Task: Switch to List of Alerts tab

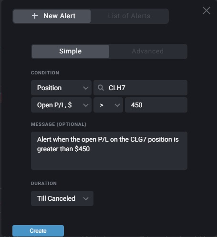Action: [129, 16]
